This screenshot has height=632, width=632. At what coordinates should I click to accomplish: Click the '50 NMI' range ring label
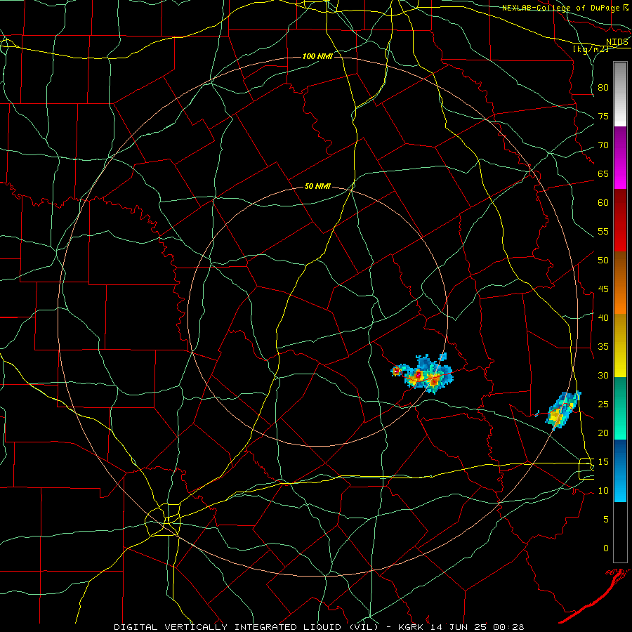(317, 186)
